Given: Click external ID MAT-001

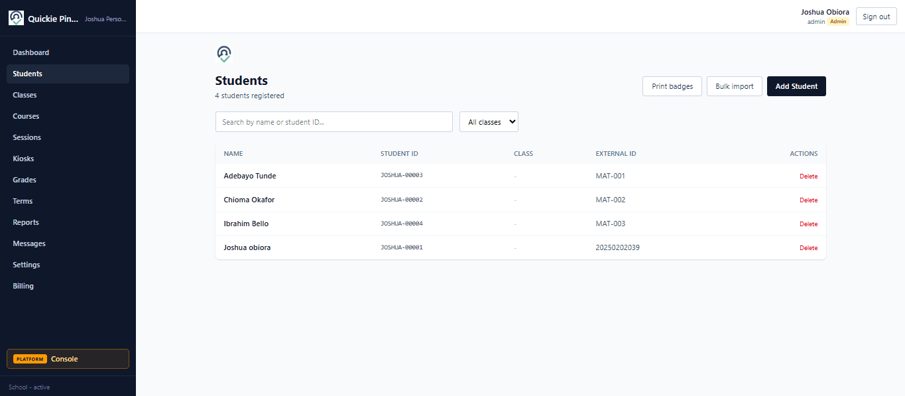Looking at the screenshot, I should 611,176.
